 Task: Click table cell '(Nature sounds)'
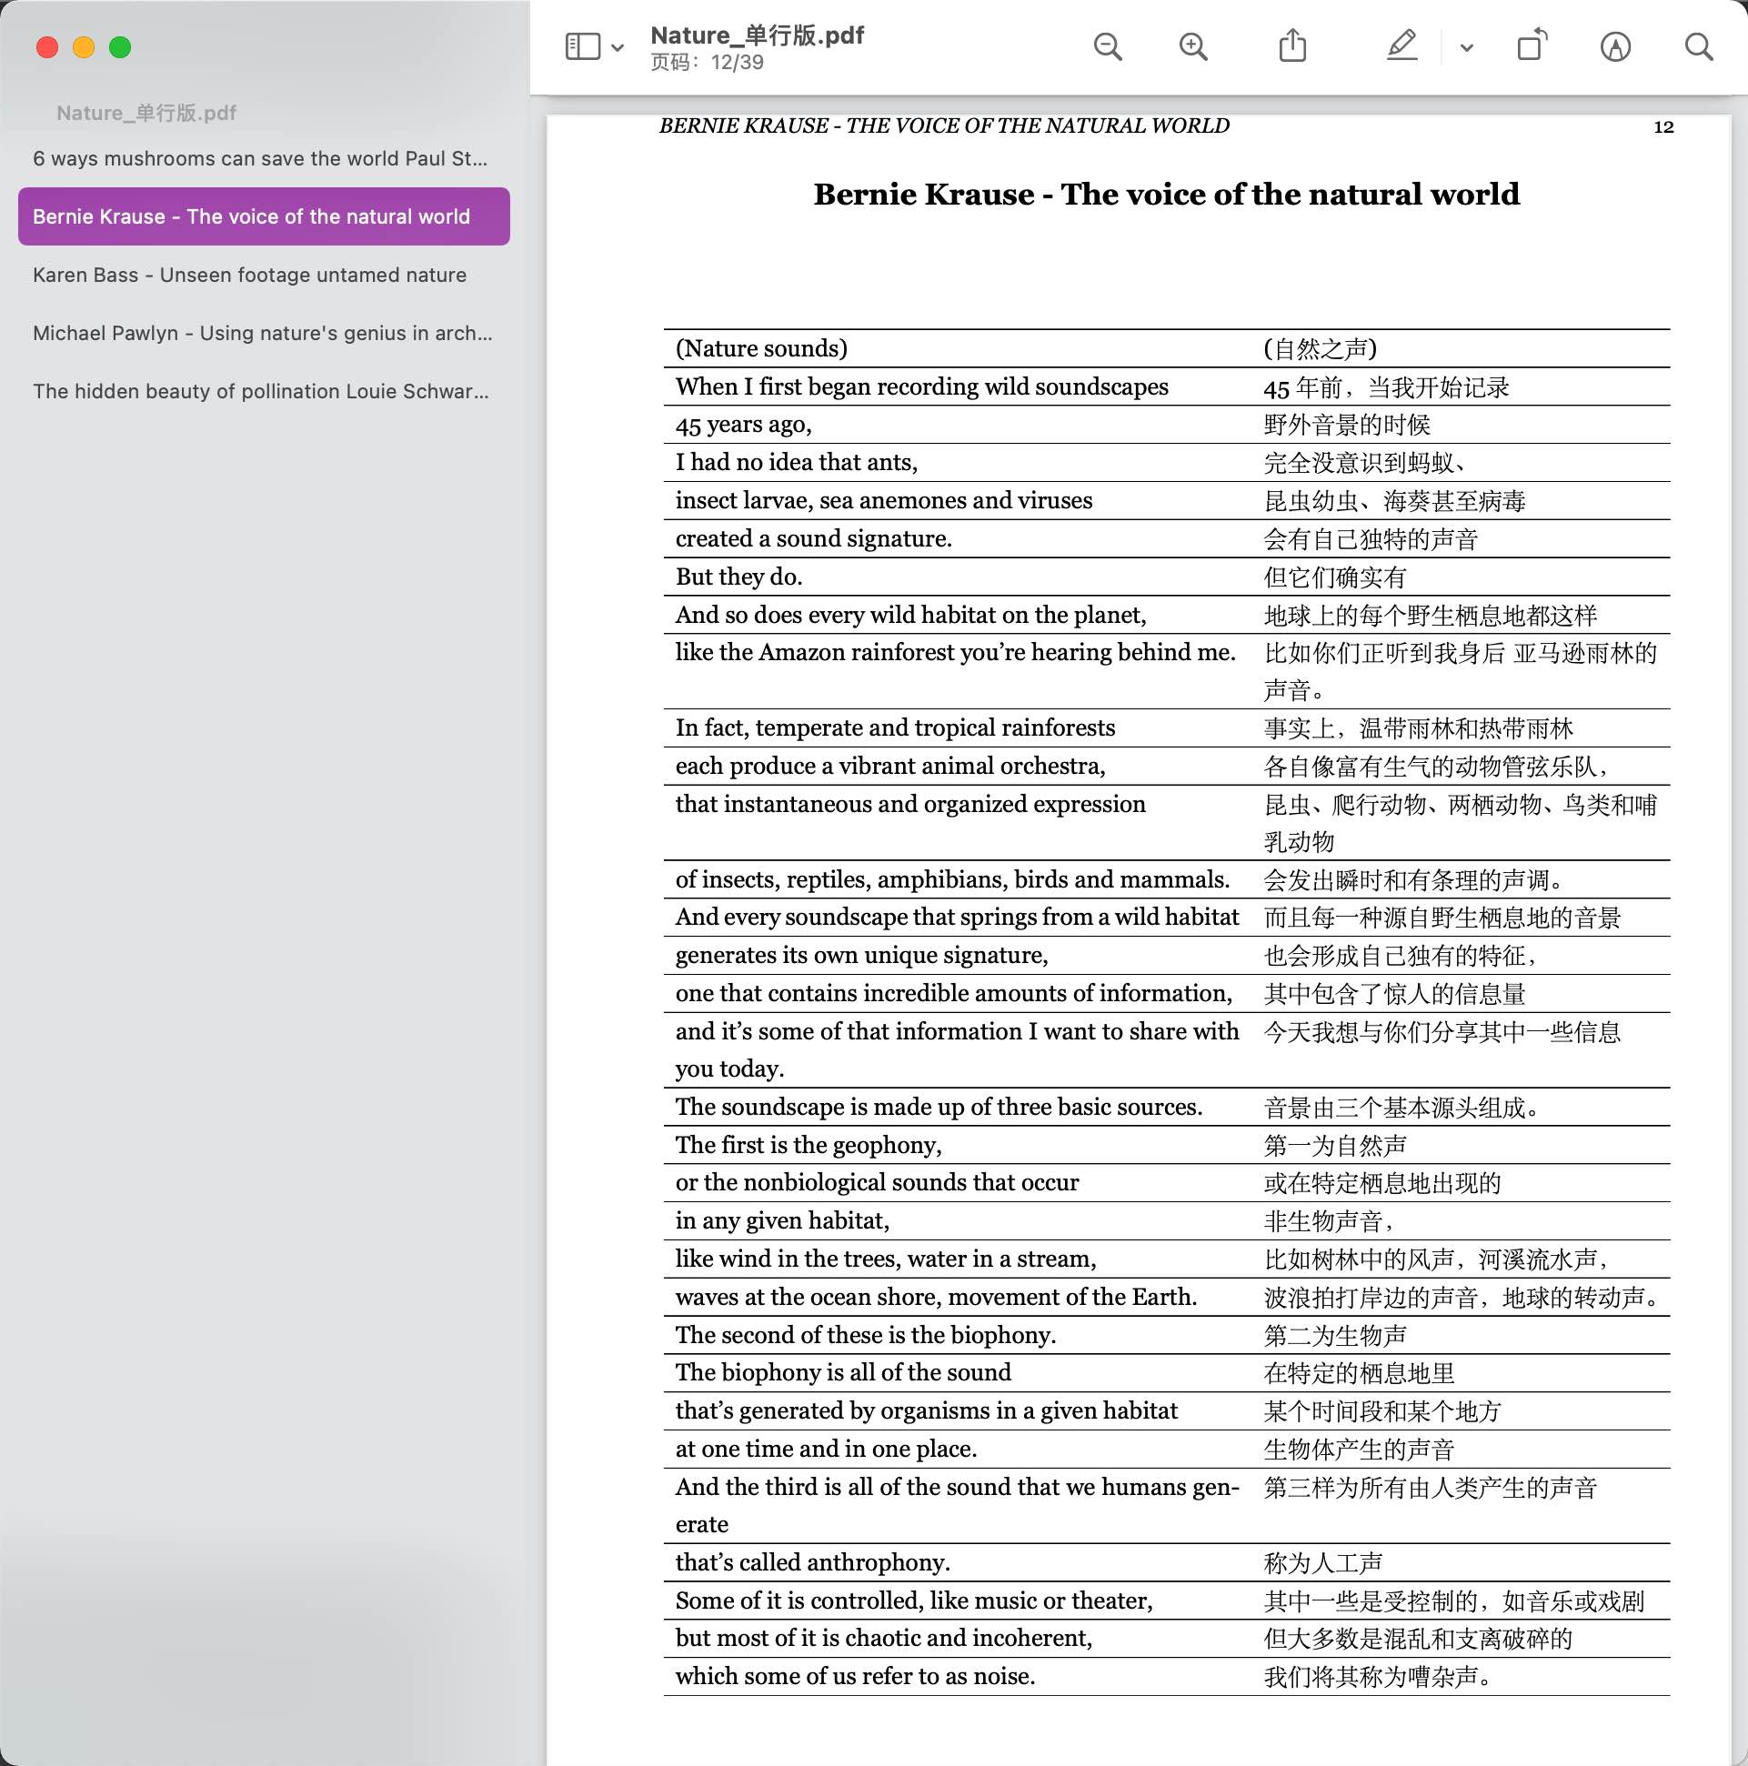click(761, 348)
